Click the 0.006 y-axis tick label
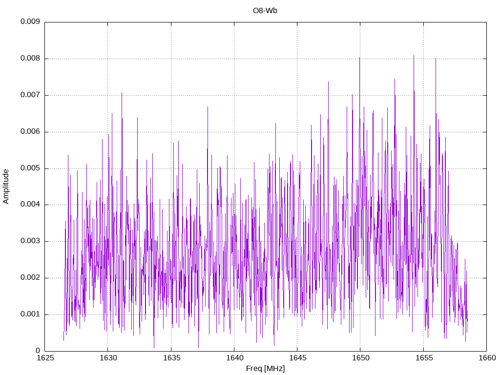Image resolution: width=500 pixels, height=375 pixels. [x=30, y=132]
